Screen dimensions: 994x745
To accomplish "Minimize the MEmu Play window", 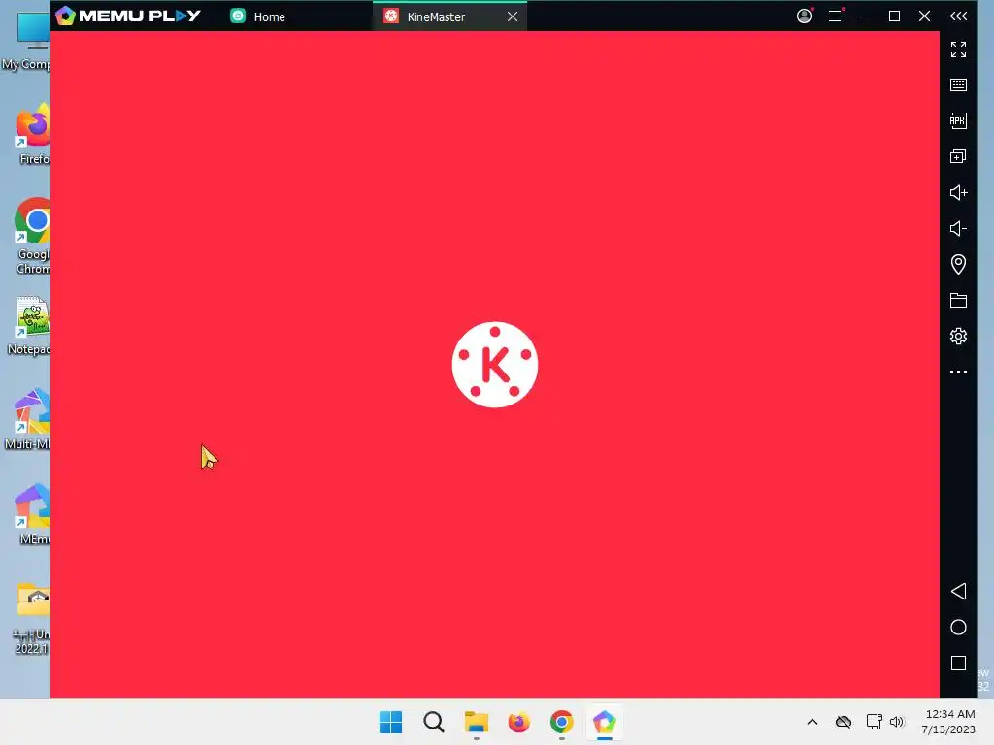I will tap(864, 16).
